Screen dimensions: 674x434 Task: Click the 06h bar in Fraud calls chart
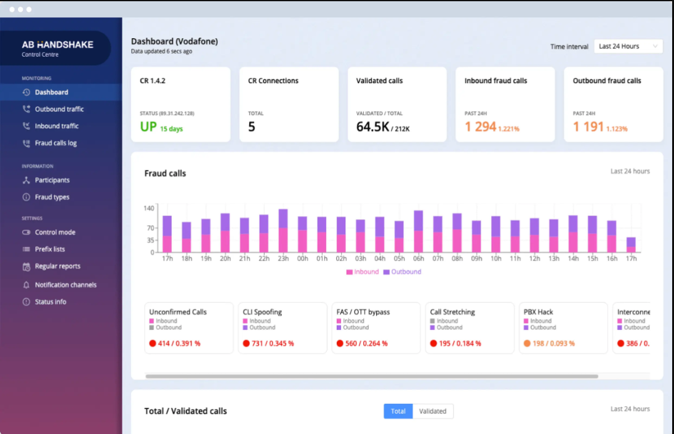(418, 231)
